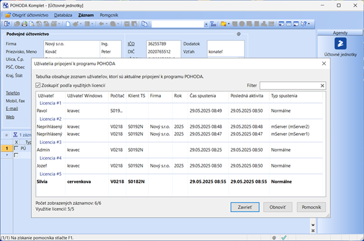Open dropdown arrow beside the help icon
The height and width of the screenshot is (241, 364).
pyautogui.click(x=309, y=23)
